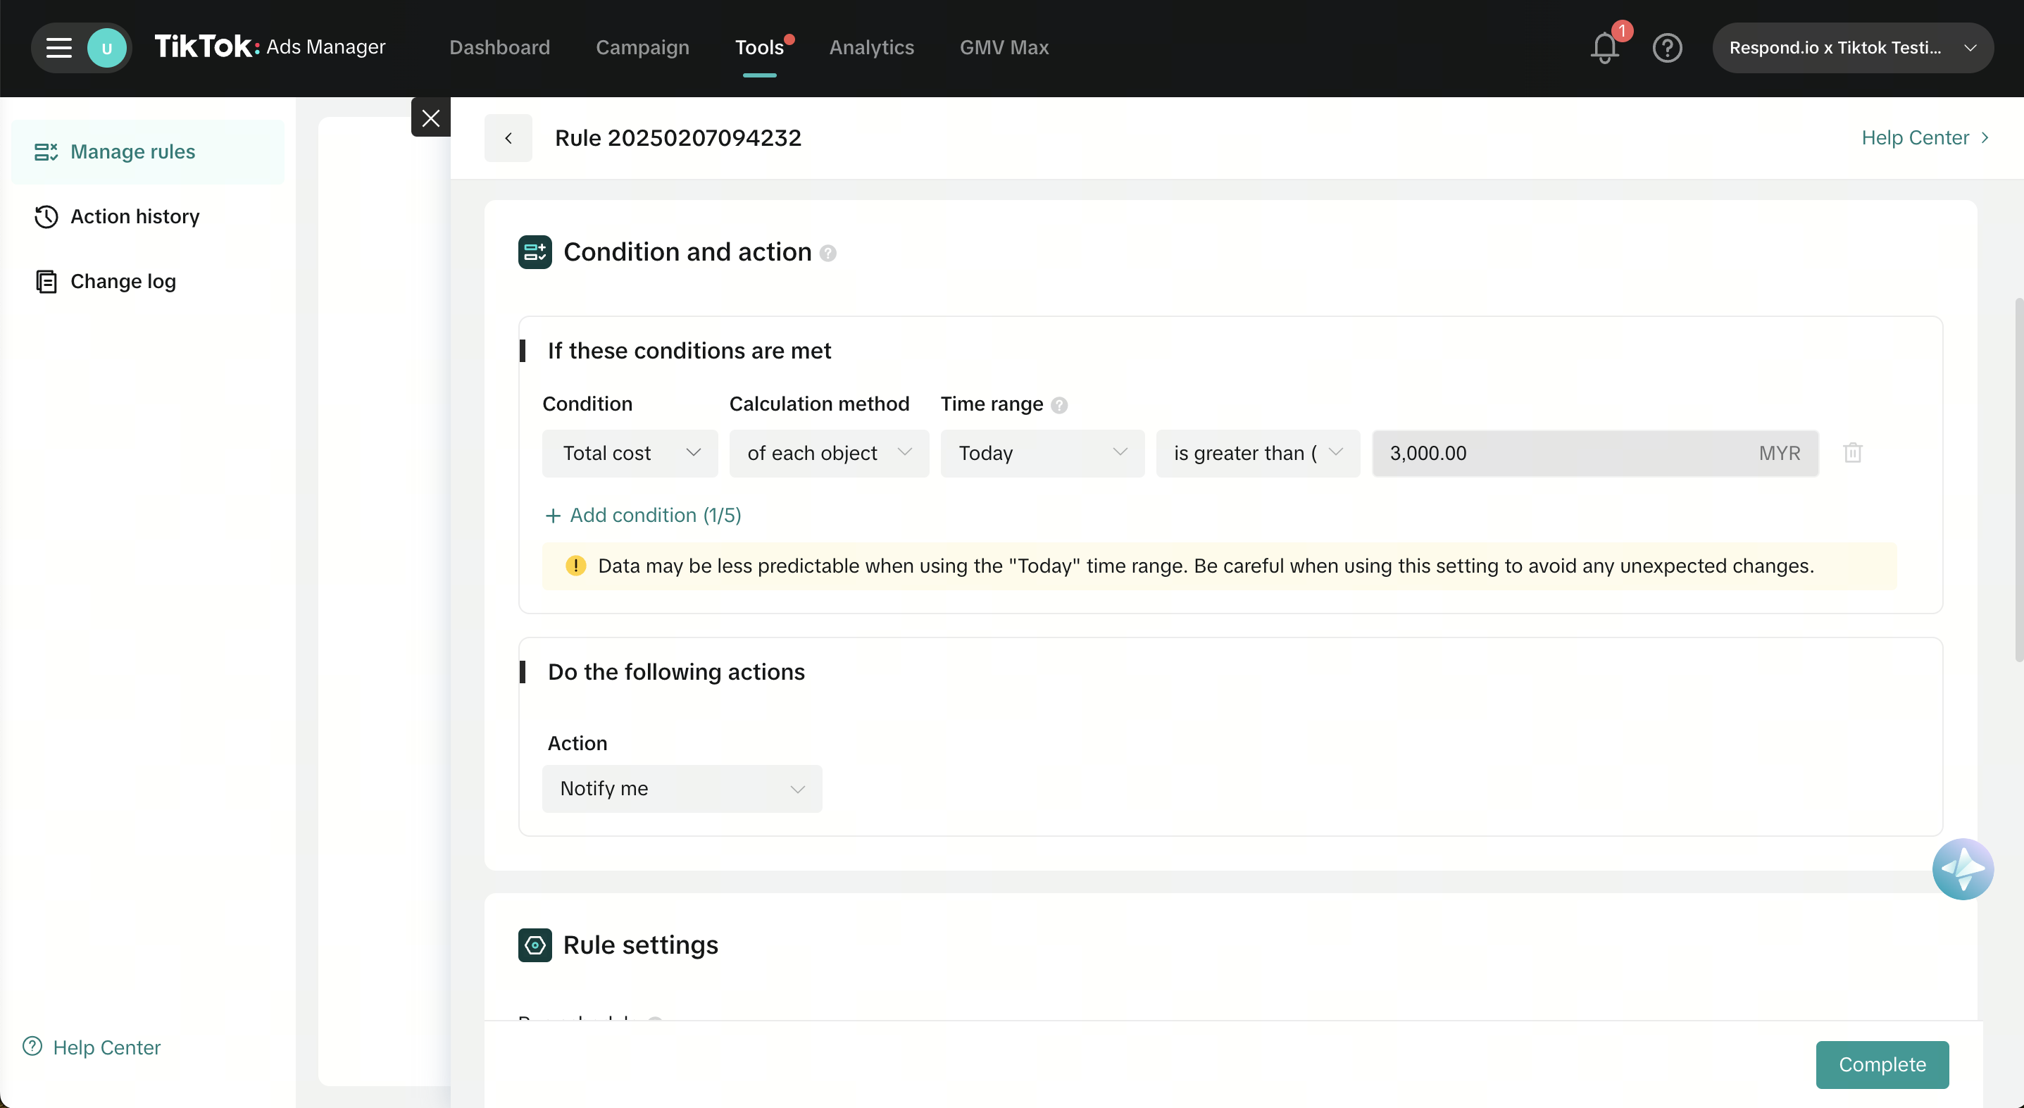Viewport: 2024px width, 1108px height.
Task: Click the Condition and action panel icon
Action: 535,251
